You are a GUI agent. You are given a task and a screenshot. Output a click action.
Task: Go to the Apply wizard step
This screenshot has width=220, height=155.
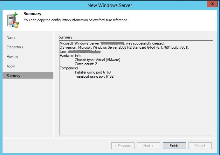pos(11,66)
